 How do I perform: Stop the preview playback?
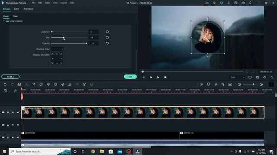165,77
